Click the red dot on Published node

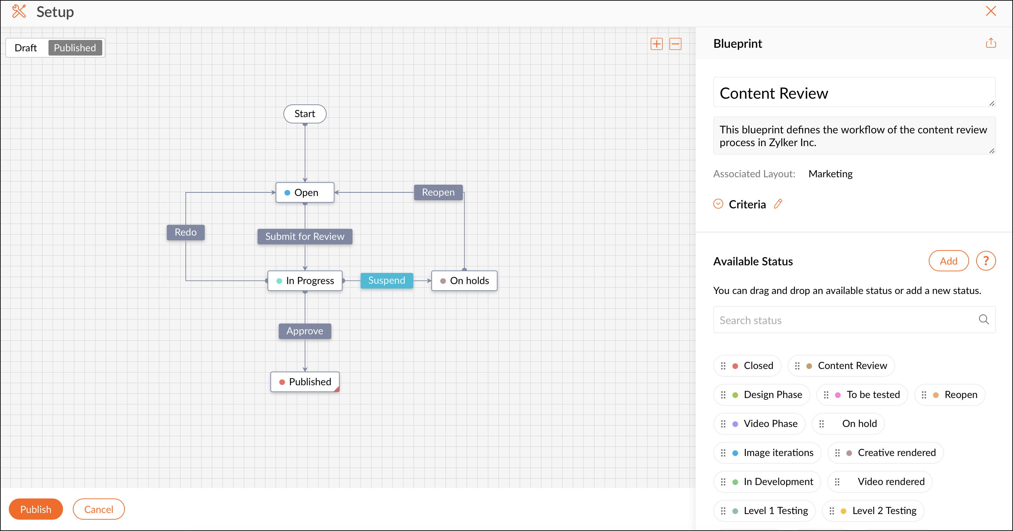[x=282, y=382]
